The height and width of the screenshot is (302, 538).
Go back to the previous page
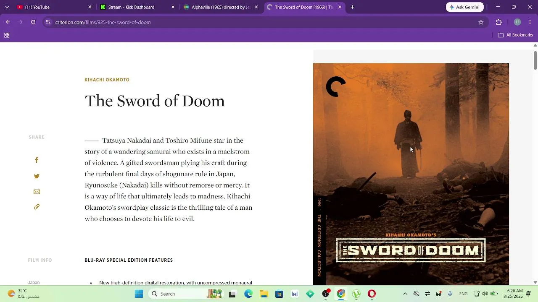(x=8, y=22)
